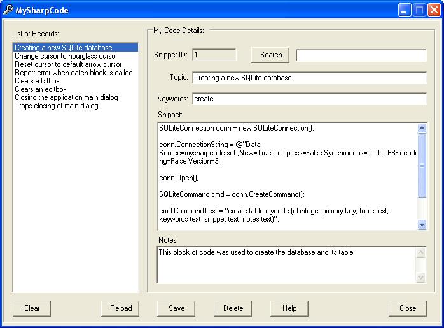Viewport: 444px width, 328px height.
Task: Click Snippet scrollbar up arrow
Action: pyautogui.click(x=422, y=129)
